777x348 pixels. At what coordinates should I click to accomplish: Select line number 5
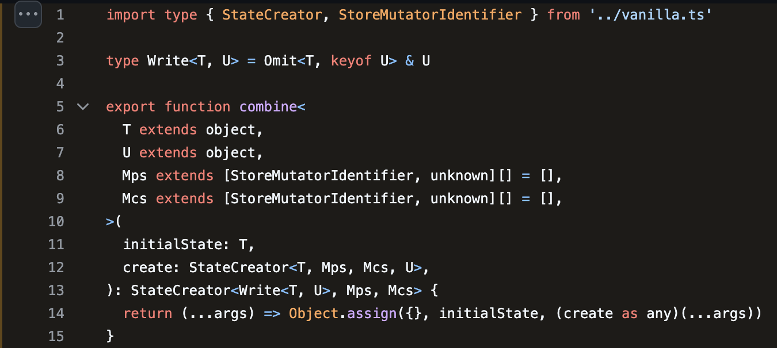60,106
